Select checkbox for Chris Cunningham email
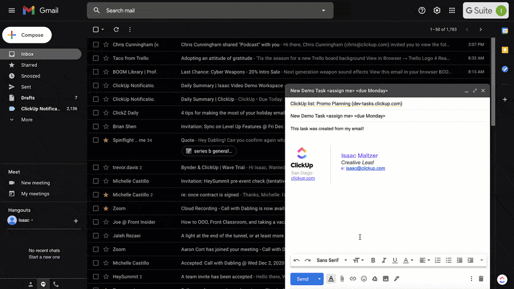 (x=96, y=44)
